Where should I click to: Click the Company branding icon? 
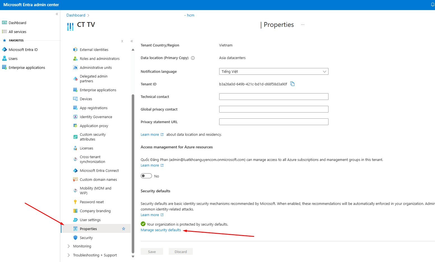[75, 211]
